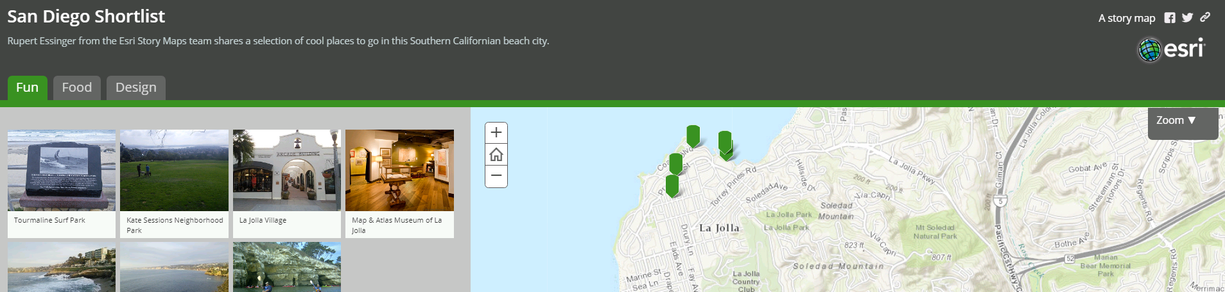
Task: Zoom out on the map
Action: coord(496,176)
